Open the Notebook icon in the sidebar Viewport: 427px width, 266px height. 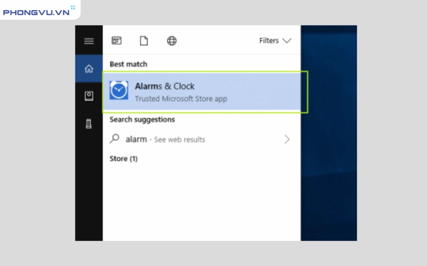(x=89, y=96)
